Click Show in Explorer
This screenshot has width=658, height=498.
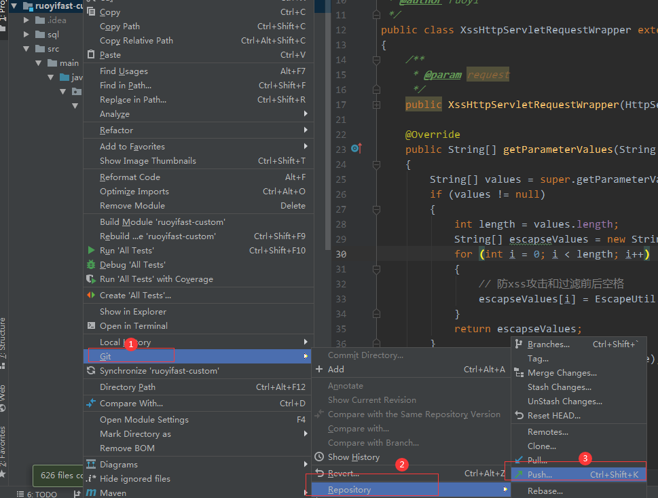click(198, 312)
